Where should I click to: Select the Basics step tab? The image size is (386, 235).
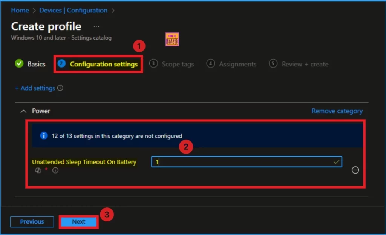click(30, 64)
